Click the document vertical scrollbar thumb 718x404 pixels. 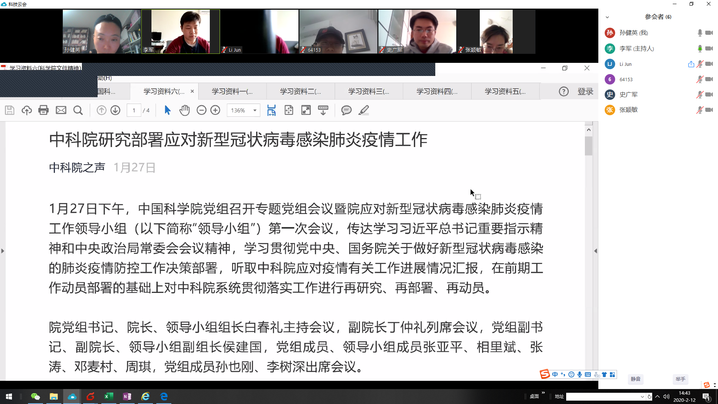tap(589, 146)
